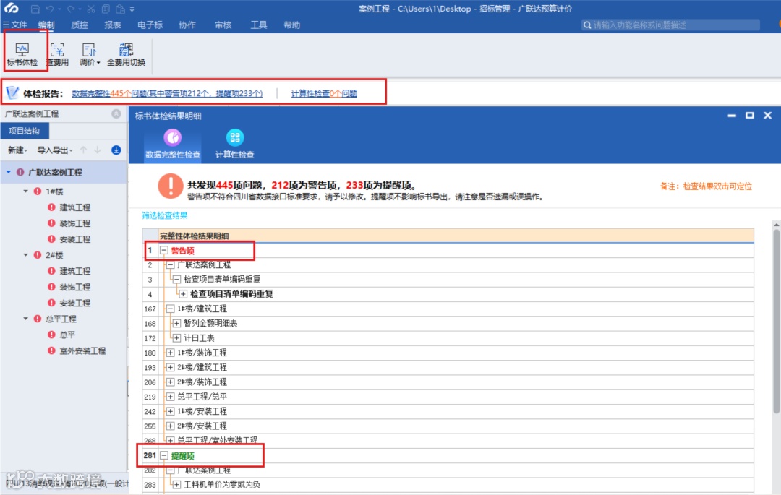Switch to the 协作 ribbon tab
Viewport: 781px width, 495px height.
tap(187, 25)
